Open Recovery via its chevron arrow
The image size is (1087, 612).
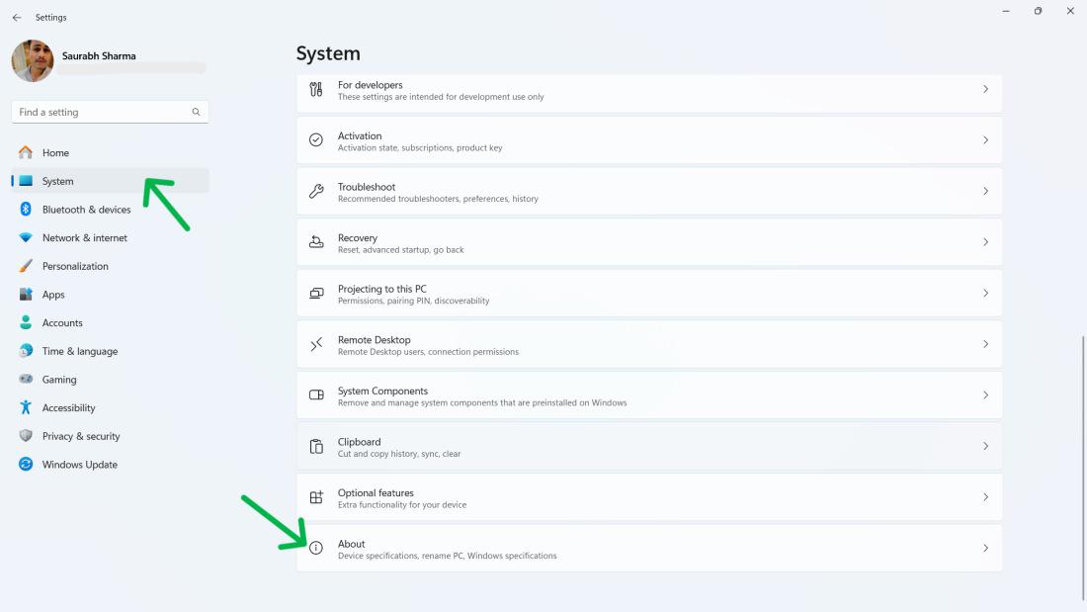click(x=985, y=241)
